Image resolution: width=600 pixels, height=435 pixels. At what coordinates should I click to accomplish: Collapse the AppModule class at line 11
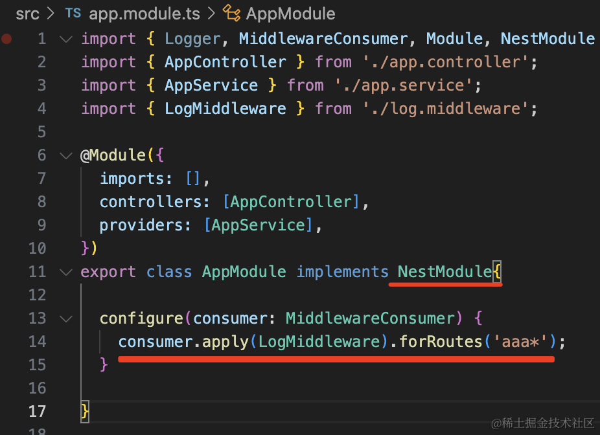coord(66,272)
